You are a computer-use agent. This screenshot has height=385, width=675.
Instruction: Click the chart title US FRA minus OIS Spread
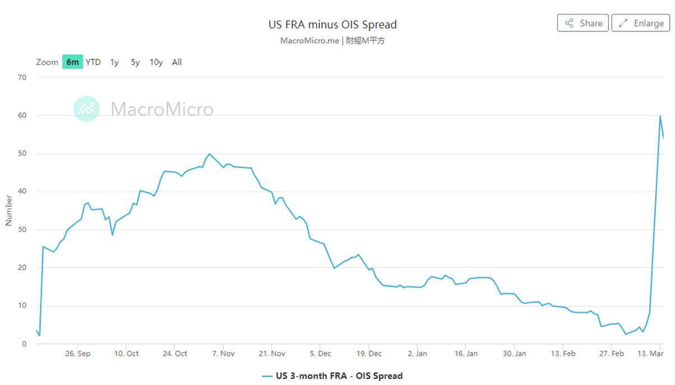pos(332,25)
